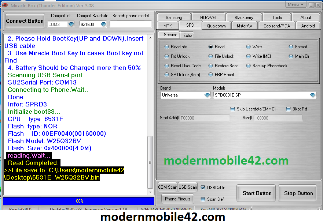Click the Connect Button
Screen dimensions: 323x222
point(25,21)
